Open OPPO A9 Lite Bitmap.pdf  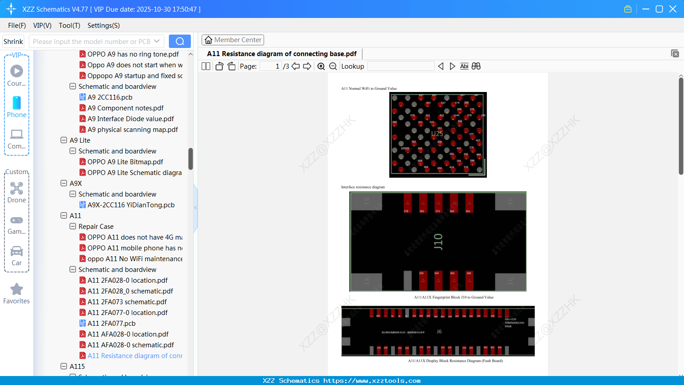tap(125, 162)
